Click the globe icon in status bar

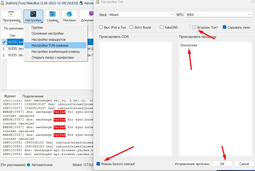[x=28, y=165]
